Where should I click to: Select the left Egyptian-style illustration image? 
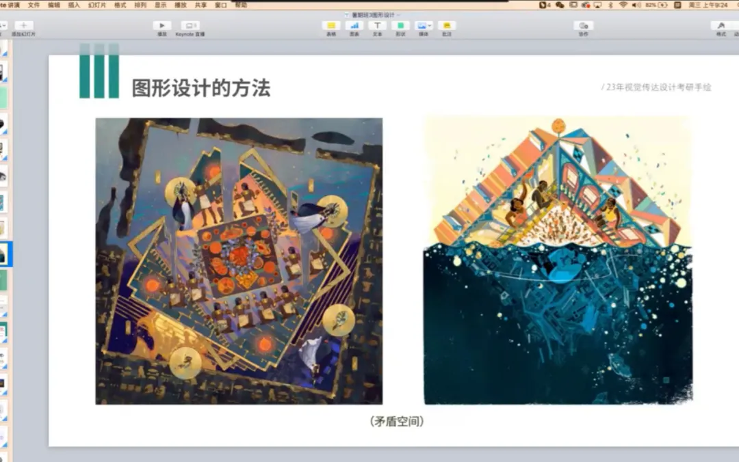pos(239,261)
